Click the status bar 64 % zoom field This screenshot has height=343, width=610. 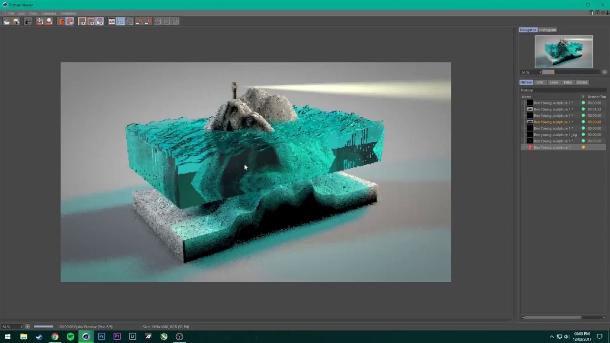[10, 327]
